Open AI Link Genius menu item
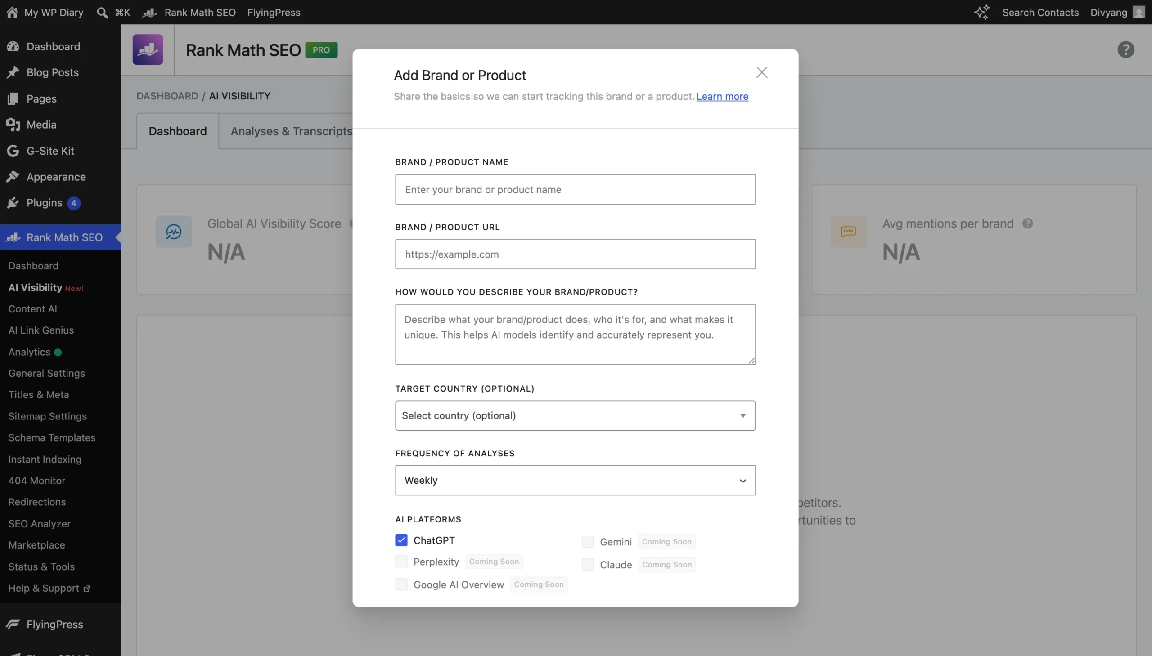The image size is (1152, 656). click(x=41, y=330)
